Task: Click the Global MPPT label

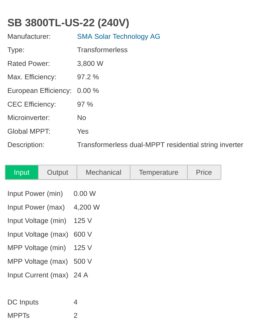Action: click(x=29, y=131)
